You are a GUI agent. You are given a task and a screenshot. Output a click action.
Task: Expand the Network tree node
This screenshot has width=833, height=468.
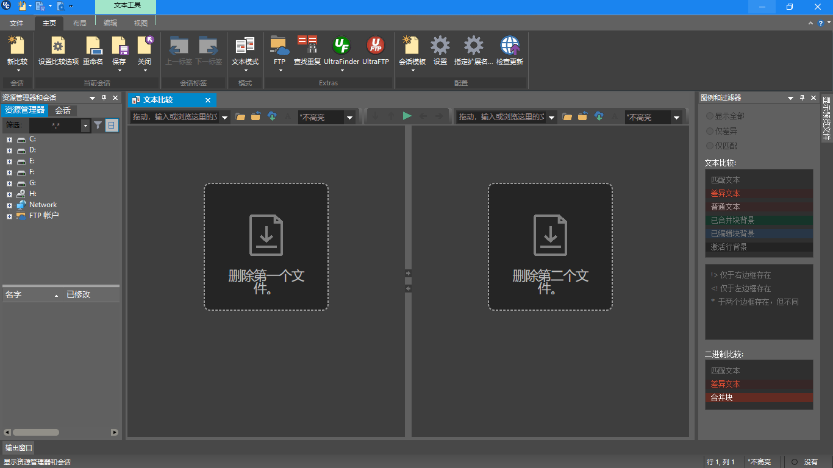click(x=9, y=205)
